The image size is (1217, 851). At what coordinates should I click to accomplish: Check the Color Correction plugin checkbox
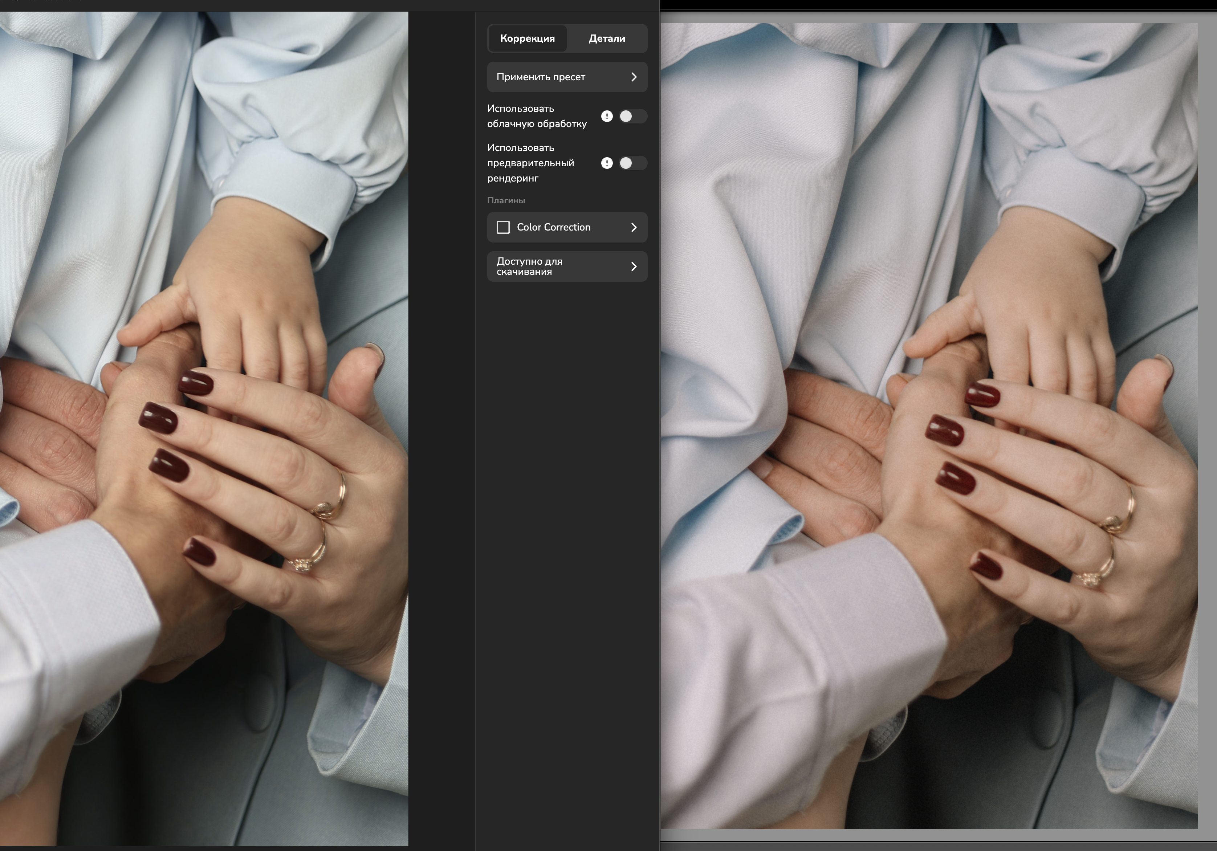pos(503,227)
